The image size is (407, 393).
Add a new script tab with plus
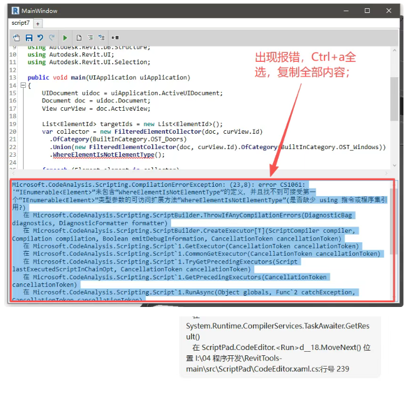point(38,24)
